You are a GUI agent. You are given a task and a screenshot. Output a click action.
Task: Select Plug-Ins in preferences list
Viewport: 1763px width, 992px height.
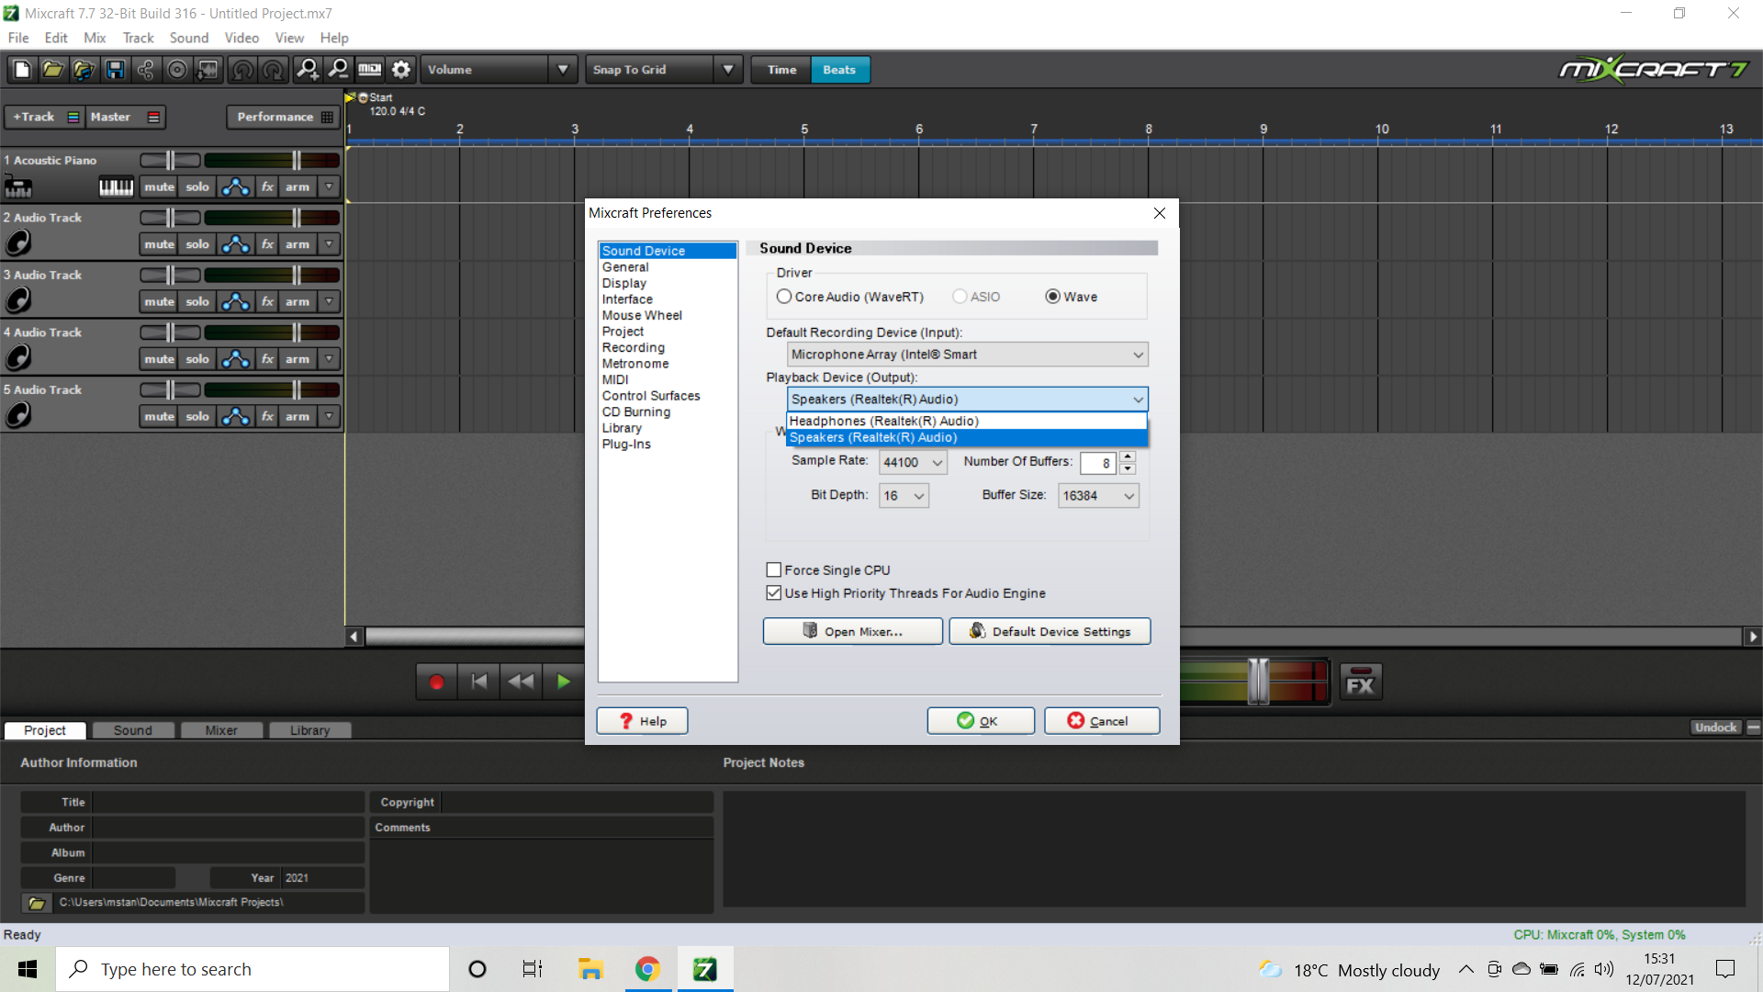[626, 444]
